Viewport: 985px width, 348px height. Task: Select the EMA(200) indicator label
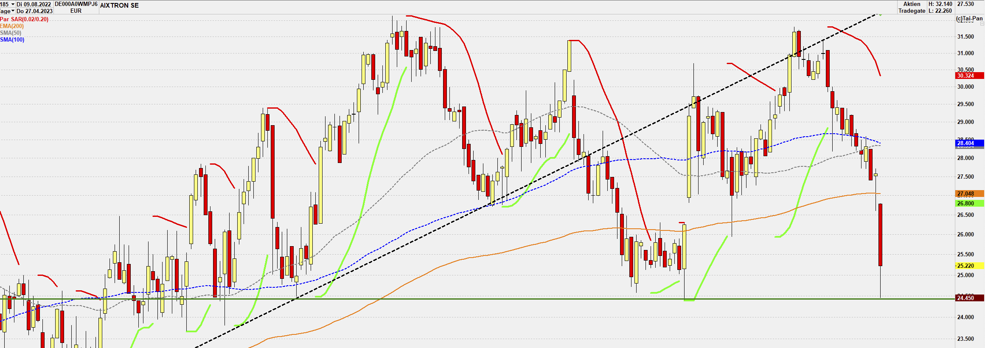tap(12, 26)
